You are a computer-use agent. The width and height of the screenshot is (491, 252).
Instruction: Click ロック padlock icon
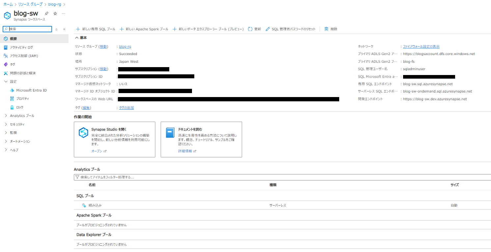(x=12, y=107)
